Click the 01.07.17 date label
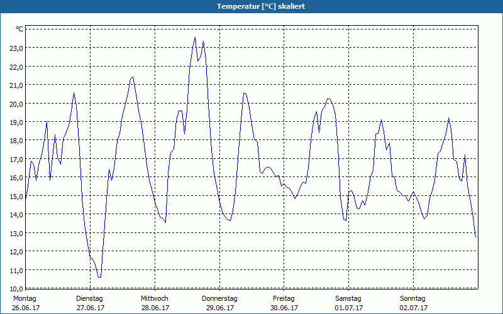Image resolution: width=503 pixels, height=314 pixels. (349, 308)
